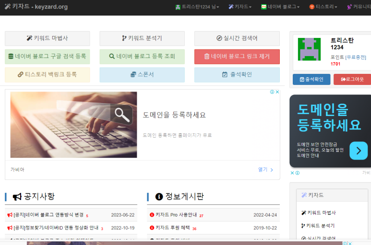Open the 트리스탄1234 님 user dropdown
Screen dimensions: 371x245
(197, 7)
